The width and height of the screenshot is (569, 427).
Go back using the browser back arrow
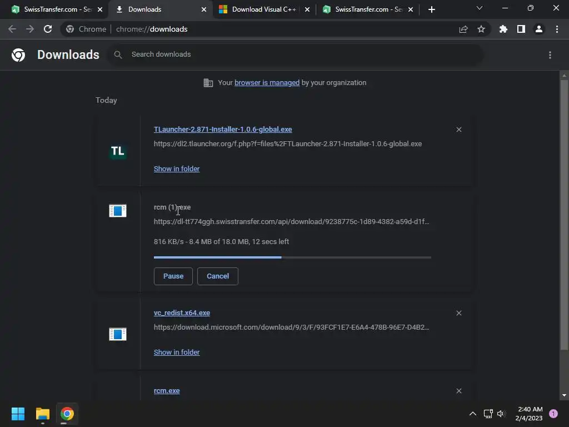coord(12,29)
